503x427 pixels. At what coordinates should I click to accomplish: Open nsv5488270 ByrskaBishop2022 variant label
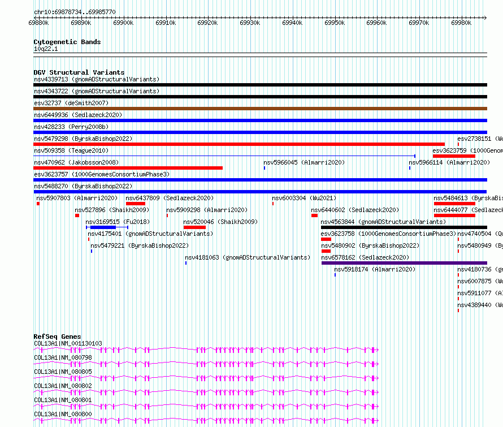click(83, 186)
